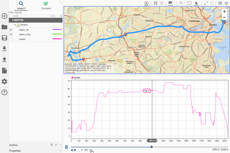Select the arrow pointer tool
This screenshot has height=153, width=230.
tap(196, 3)
